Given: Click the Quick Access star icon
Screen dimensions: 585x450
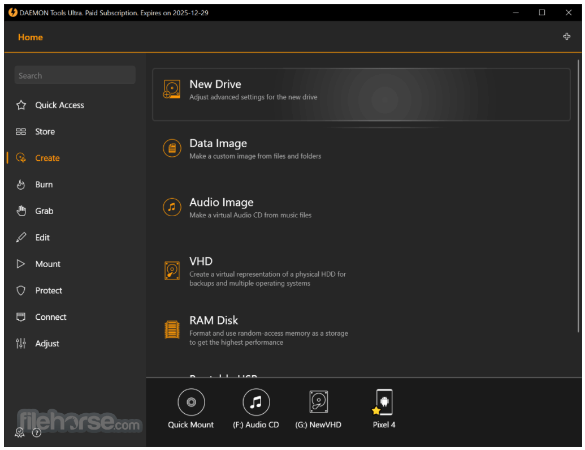Looking at the screenshot, I should click(x=21, y=105).
